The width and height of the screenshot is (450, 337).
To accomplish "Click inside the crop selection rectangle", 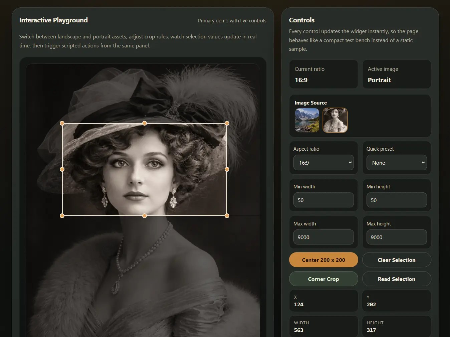I will point(145,169).
